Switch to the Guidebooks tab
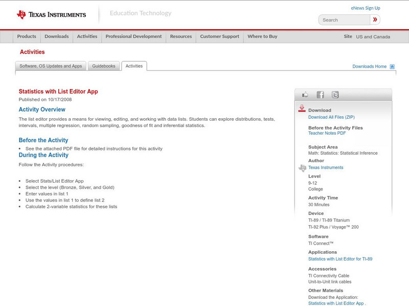This screenshot has height=306, width=409. (104, 66)
